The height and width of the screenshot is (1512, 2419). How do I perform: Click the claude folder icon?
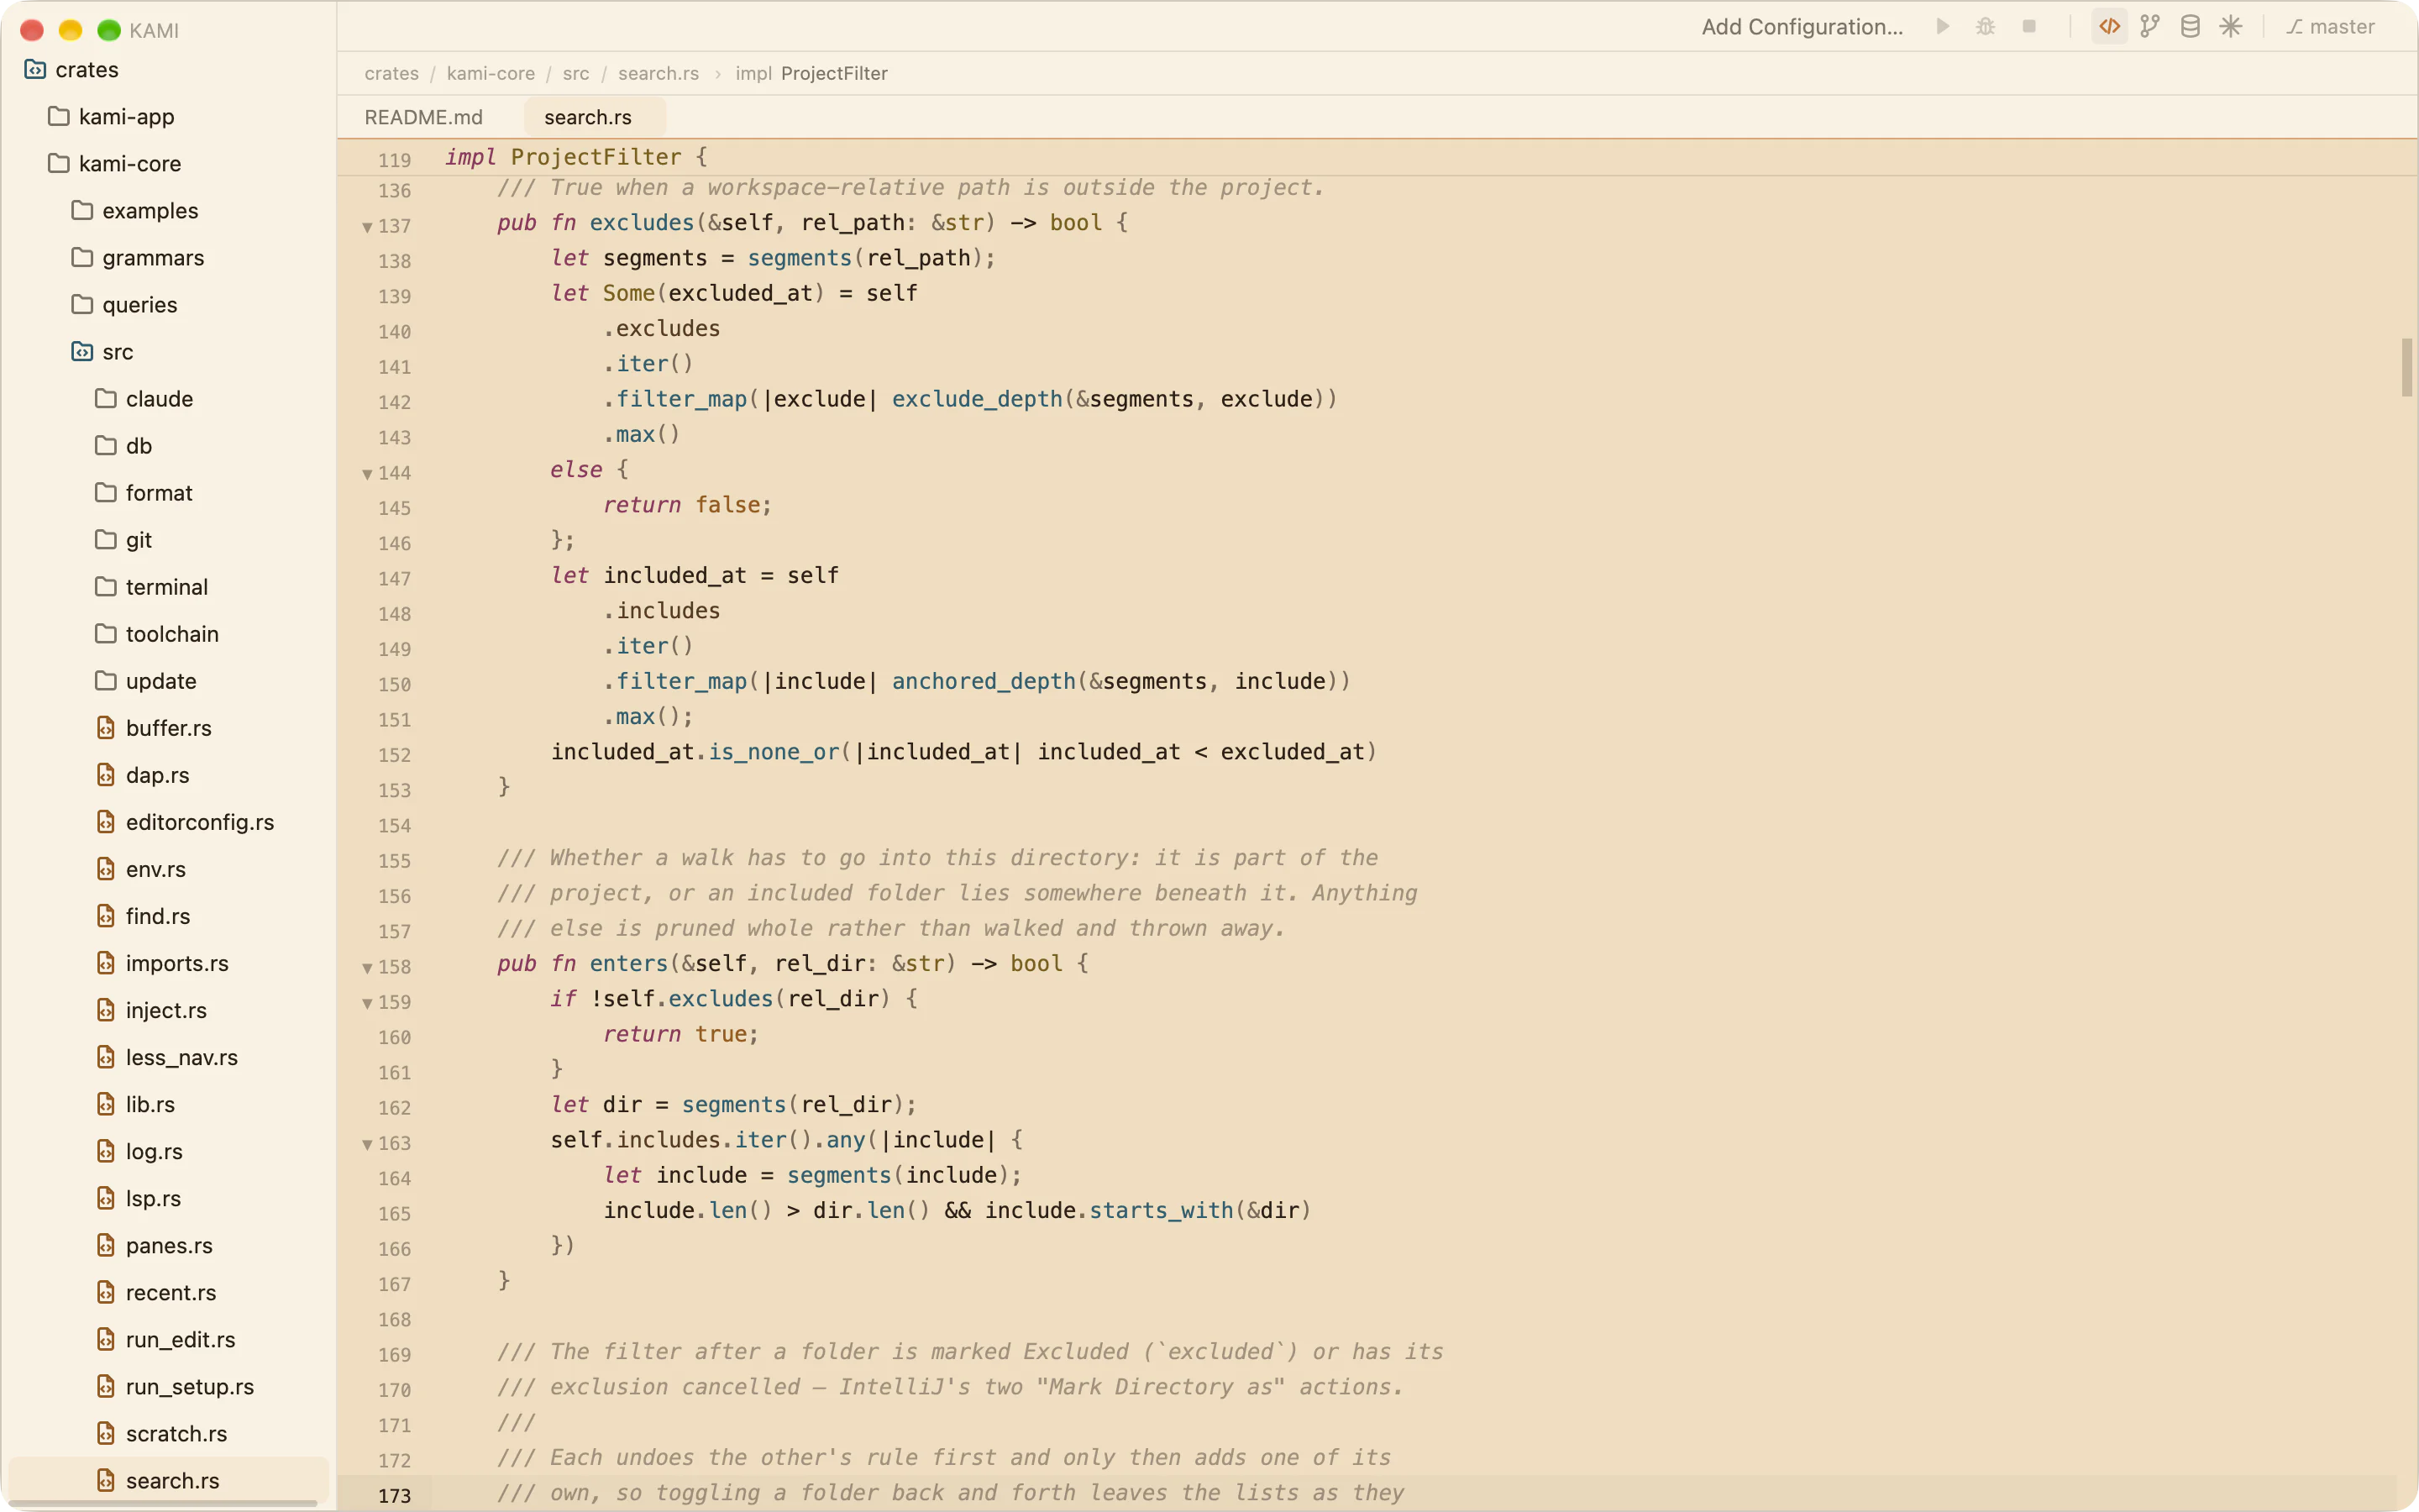click(106, 399)
